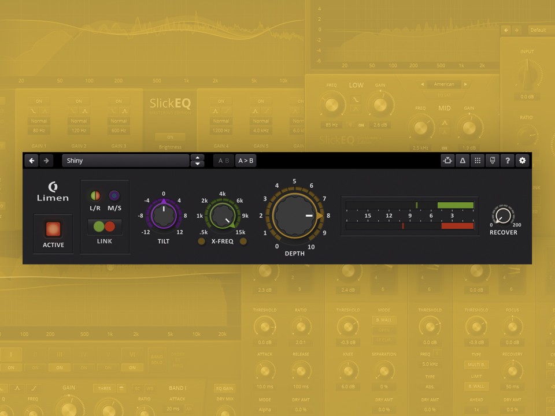Open the Shiny preset name list

(x=125, y=161)
